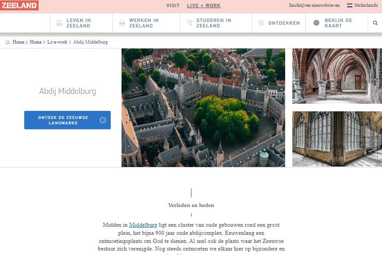Screen dimensions: 382x255
Task: Open the cloister windows photo
Action: [x=337, y=139]
